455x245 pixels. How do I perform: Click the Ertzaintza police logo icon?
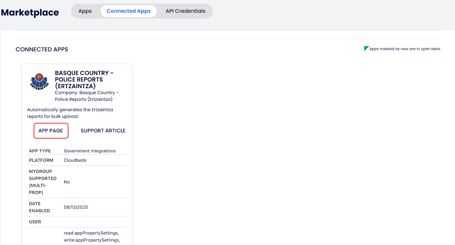39,82
